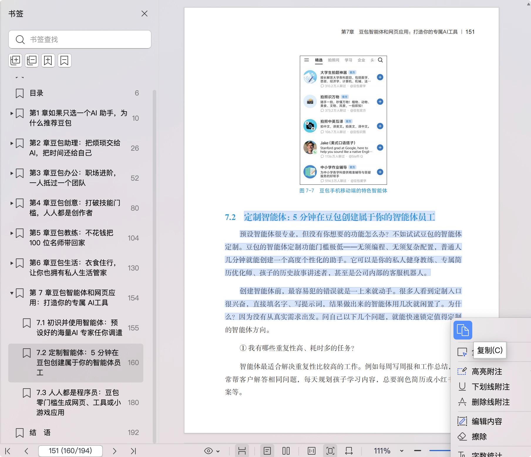This screenshot has width=531, height=457.
Task: Collapse 第7章 豆包智能体 bookmark arrow
Action: point(12,293)
